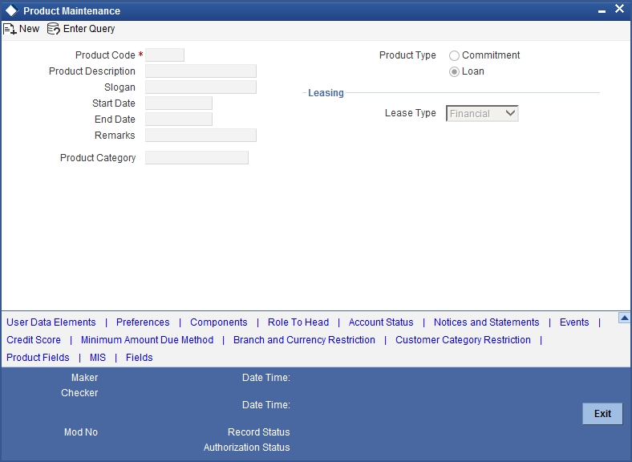Minimize the Product Maintenance window
The image size is (632, 462).
point(602,11)
